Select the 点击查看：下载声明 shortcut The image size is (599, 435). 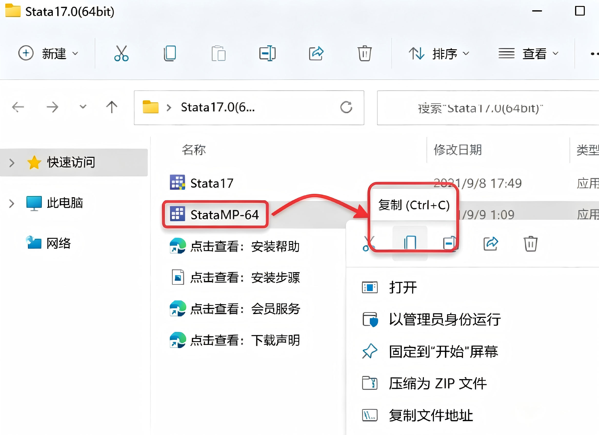click(235, 340)
